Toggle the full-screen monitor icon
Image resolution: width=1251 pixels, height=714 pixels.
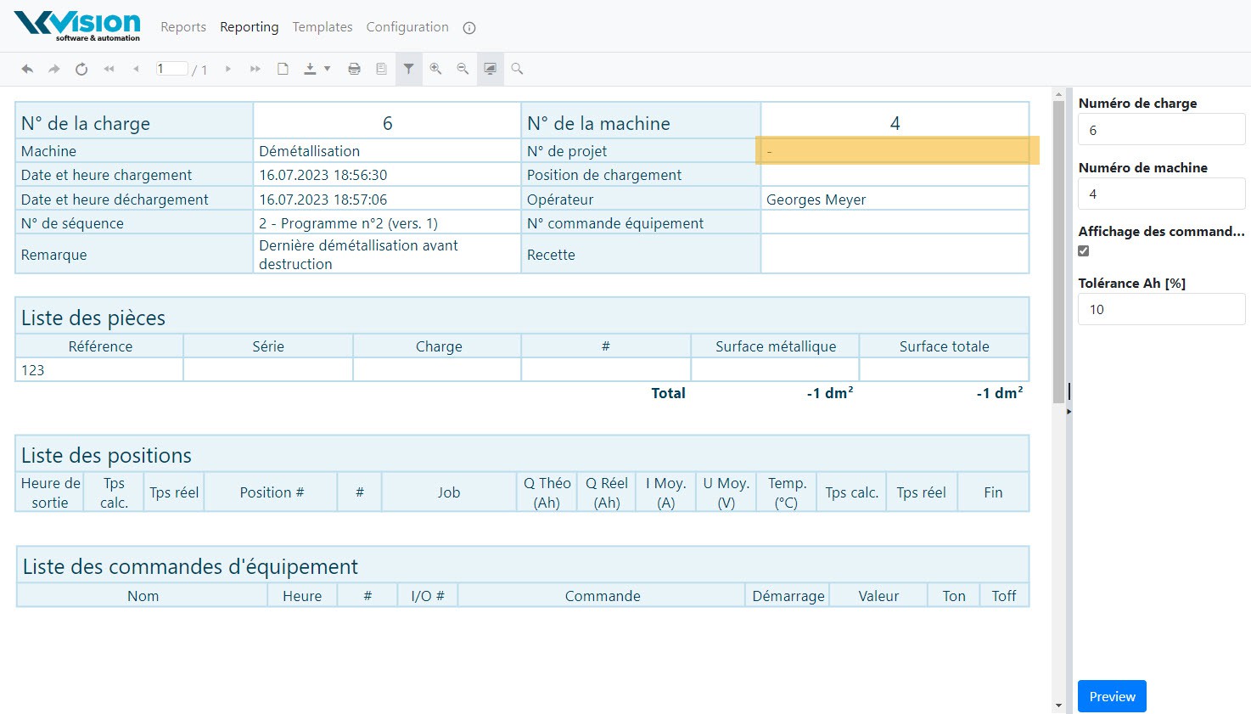490,69
